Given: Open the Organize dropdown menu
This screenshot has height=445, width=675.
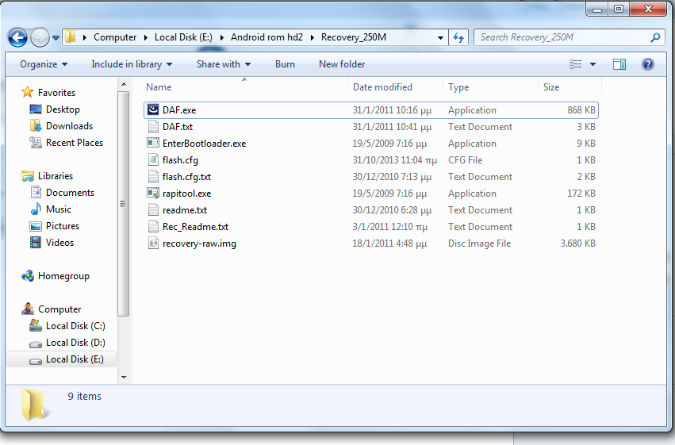Looking at the screenshot, I should [x=44, y=64].
